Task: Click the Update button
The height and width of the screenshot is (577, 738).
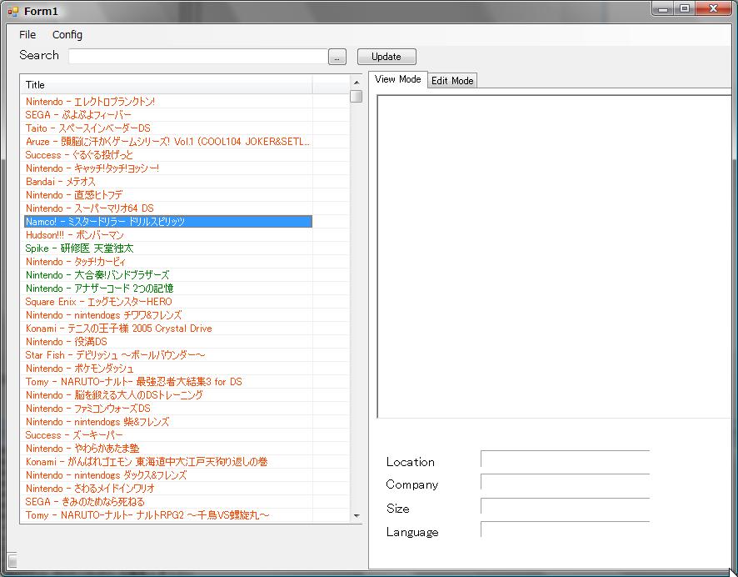Action: click(x=386, y=57)
